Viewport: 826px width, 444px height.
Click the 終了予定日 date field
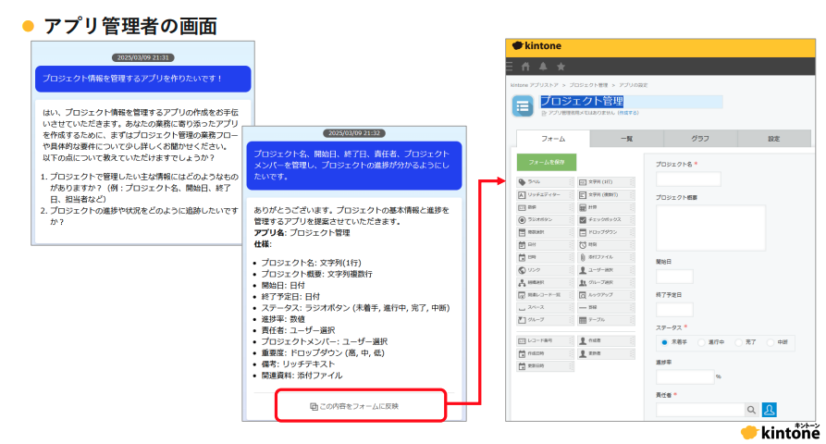pos(674,310)
